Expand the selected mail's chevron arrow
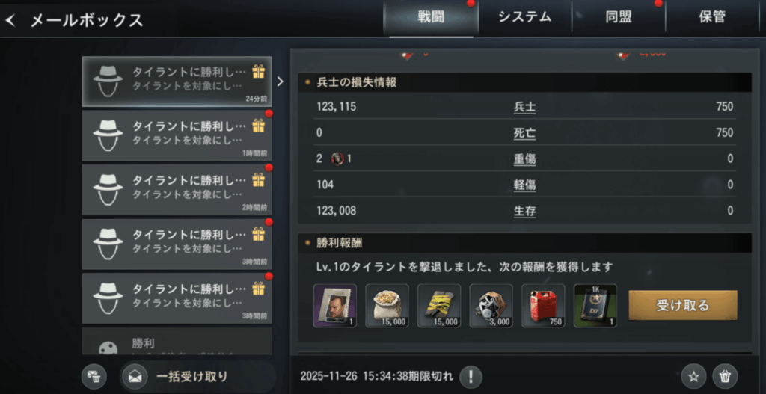Image resolution: width=766 pixels, height=394 pixels. tap(280, 81)
